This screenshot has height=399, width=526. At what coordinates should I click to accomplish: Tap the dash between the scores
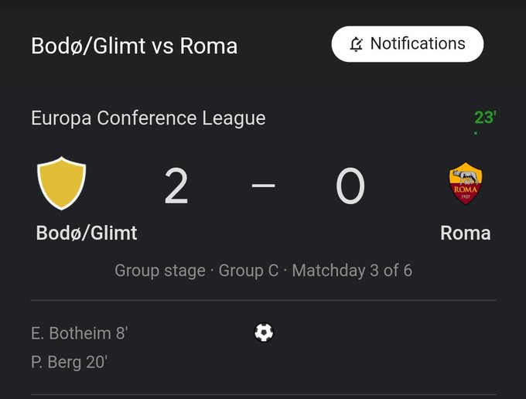tap(263, 185)
